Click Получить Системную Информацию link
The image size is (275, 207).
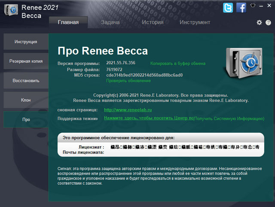tap(226, 118)
